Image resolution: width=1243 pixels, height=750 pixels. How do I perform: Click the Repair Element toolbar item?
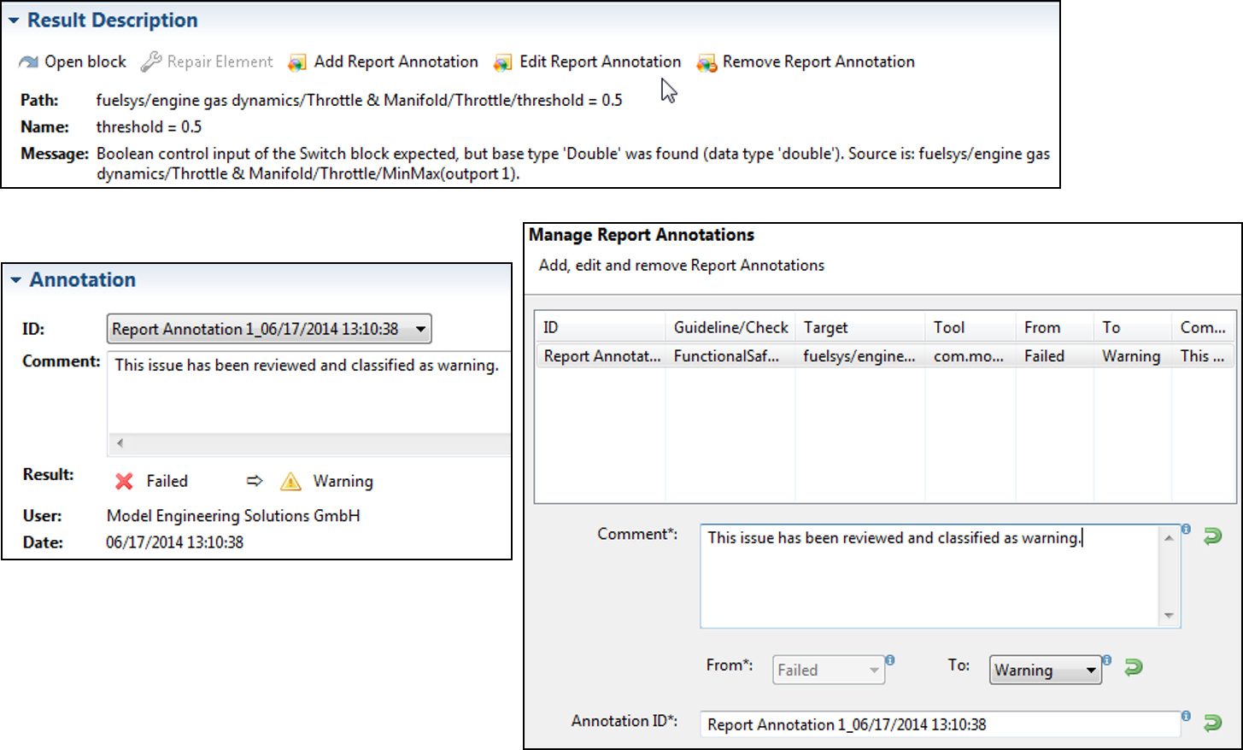point(208,62)
